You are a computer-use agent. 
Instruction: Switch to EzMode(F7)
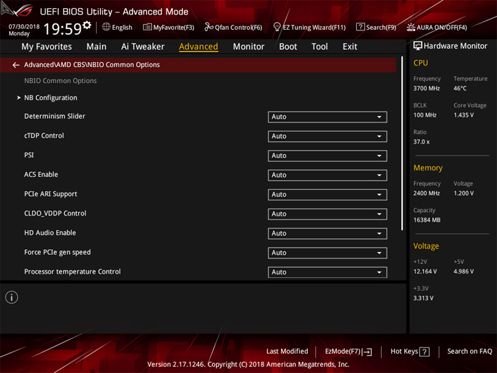(x=349, y=352)
